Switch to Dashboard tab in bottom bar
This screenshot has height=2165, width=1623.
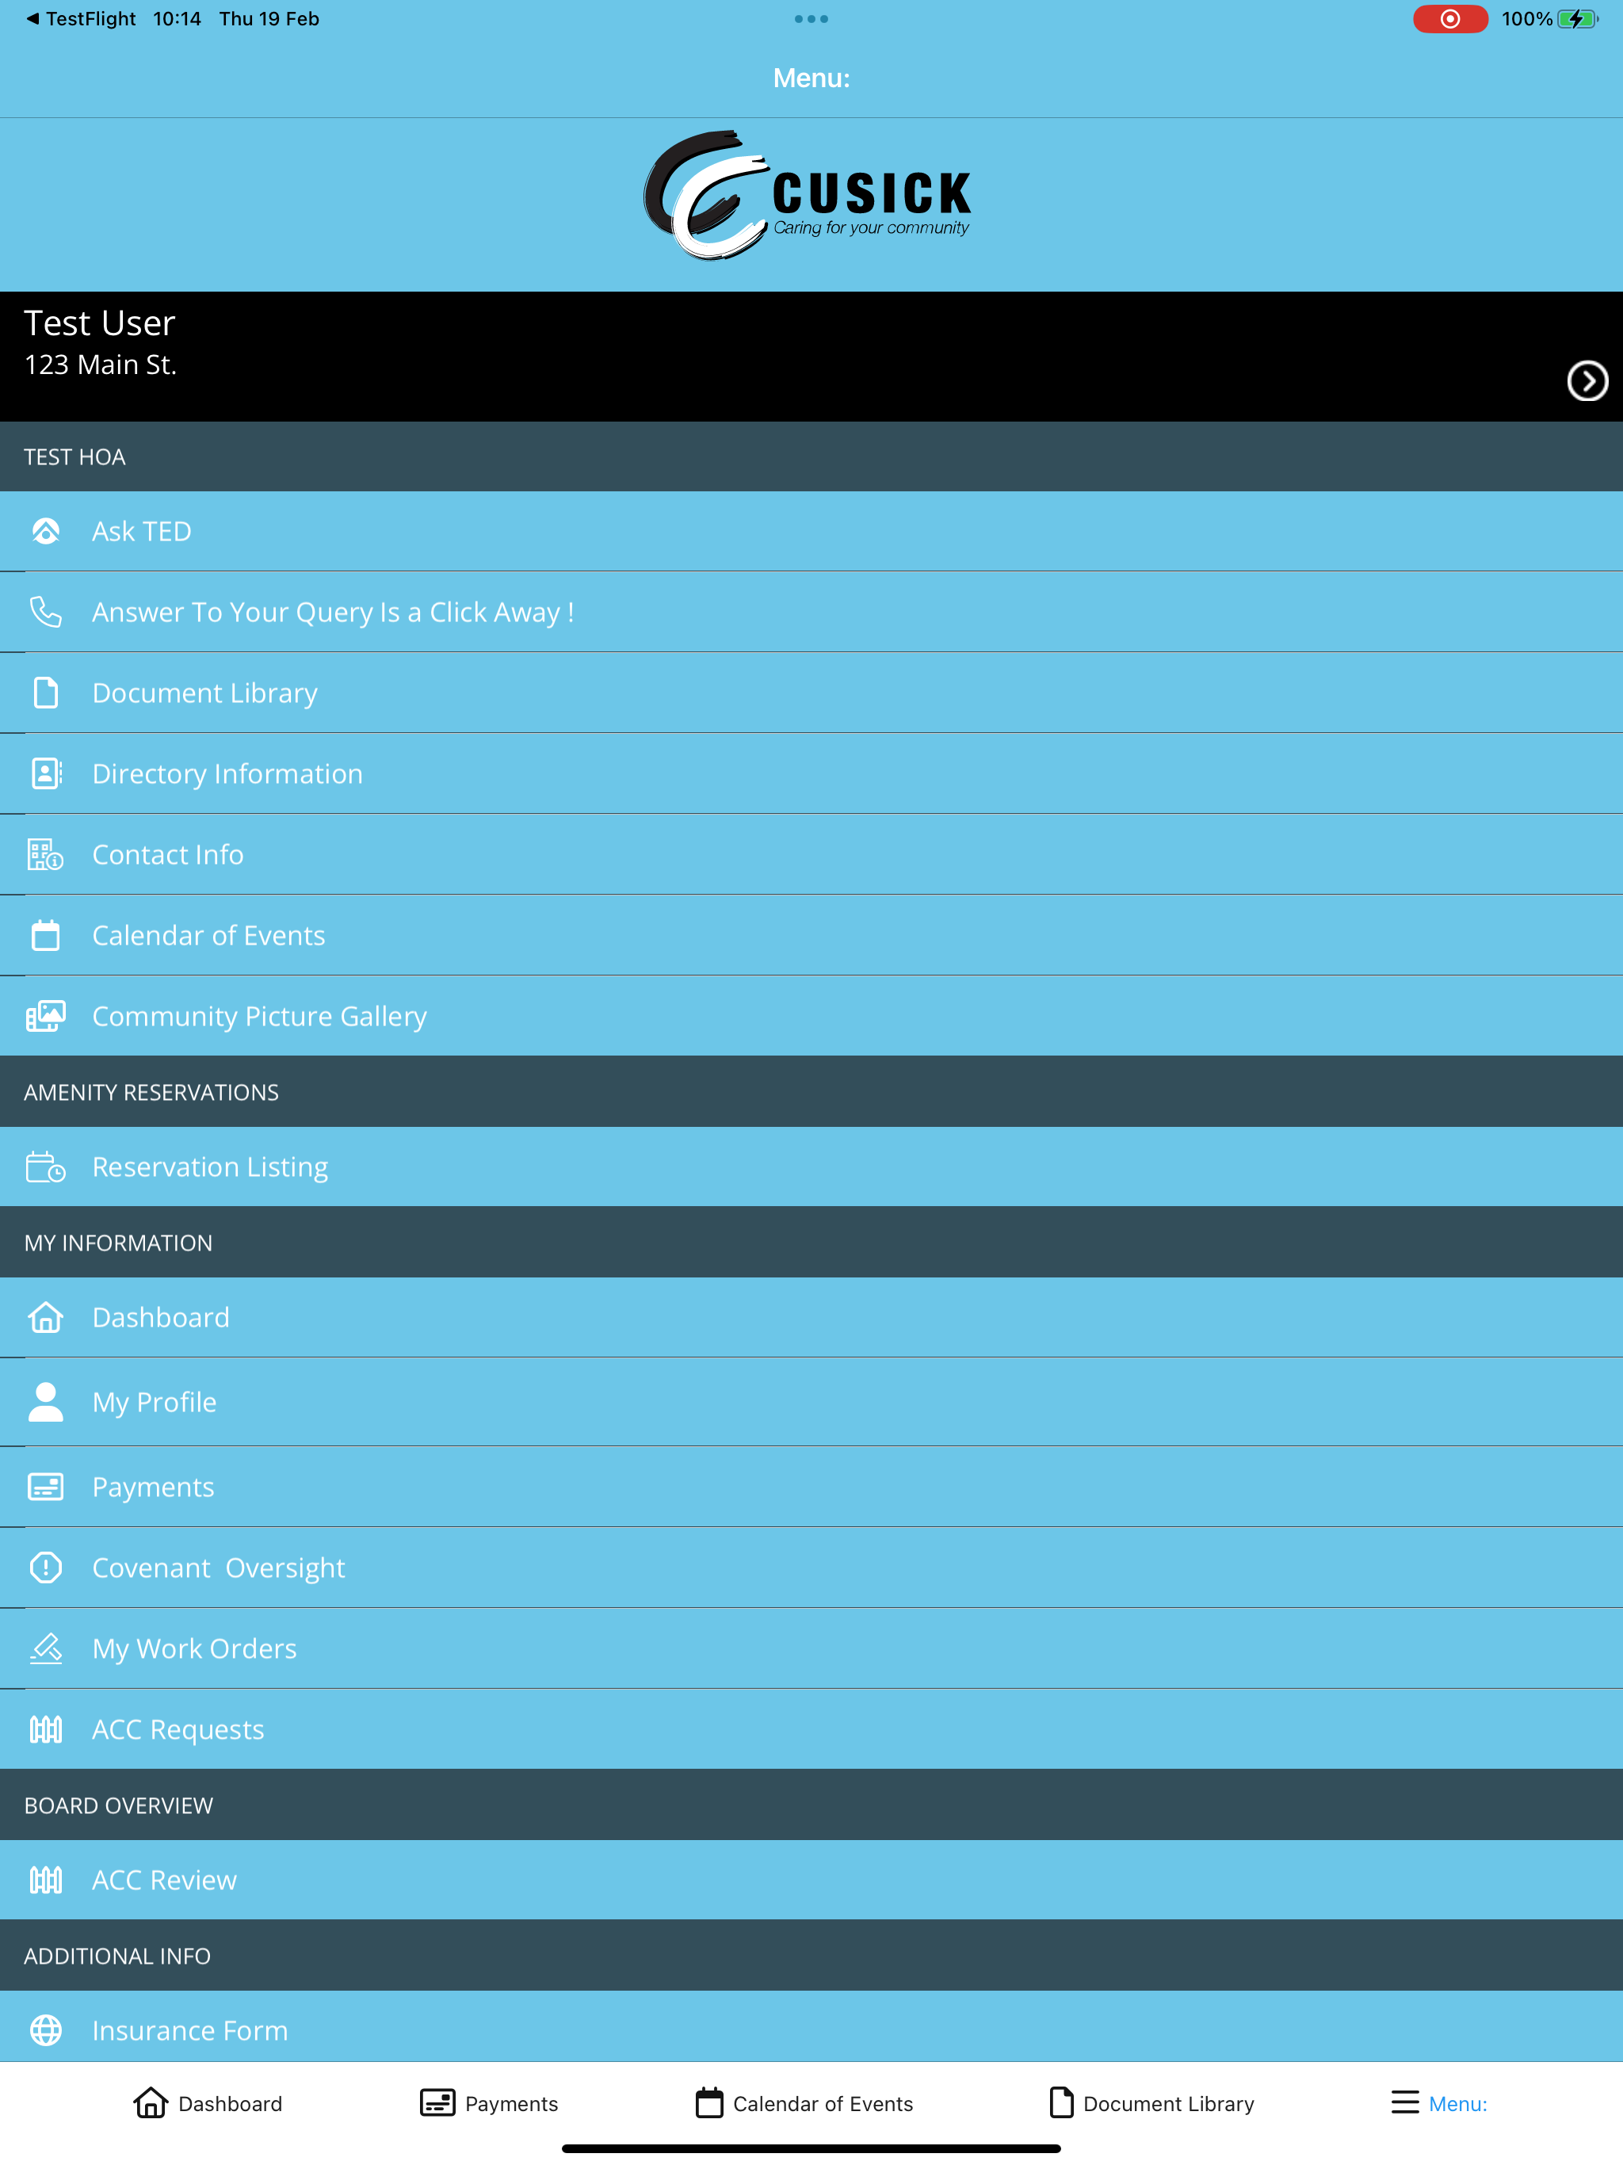(208, 2103)
